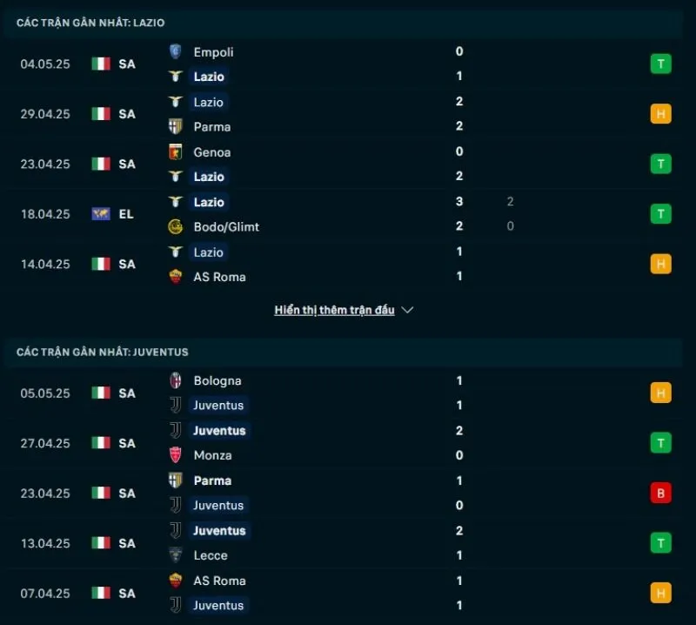This screenshot has height=625, width=696.
Task: Click the Monza club crest icon
Action: 174,455
